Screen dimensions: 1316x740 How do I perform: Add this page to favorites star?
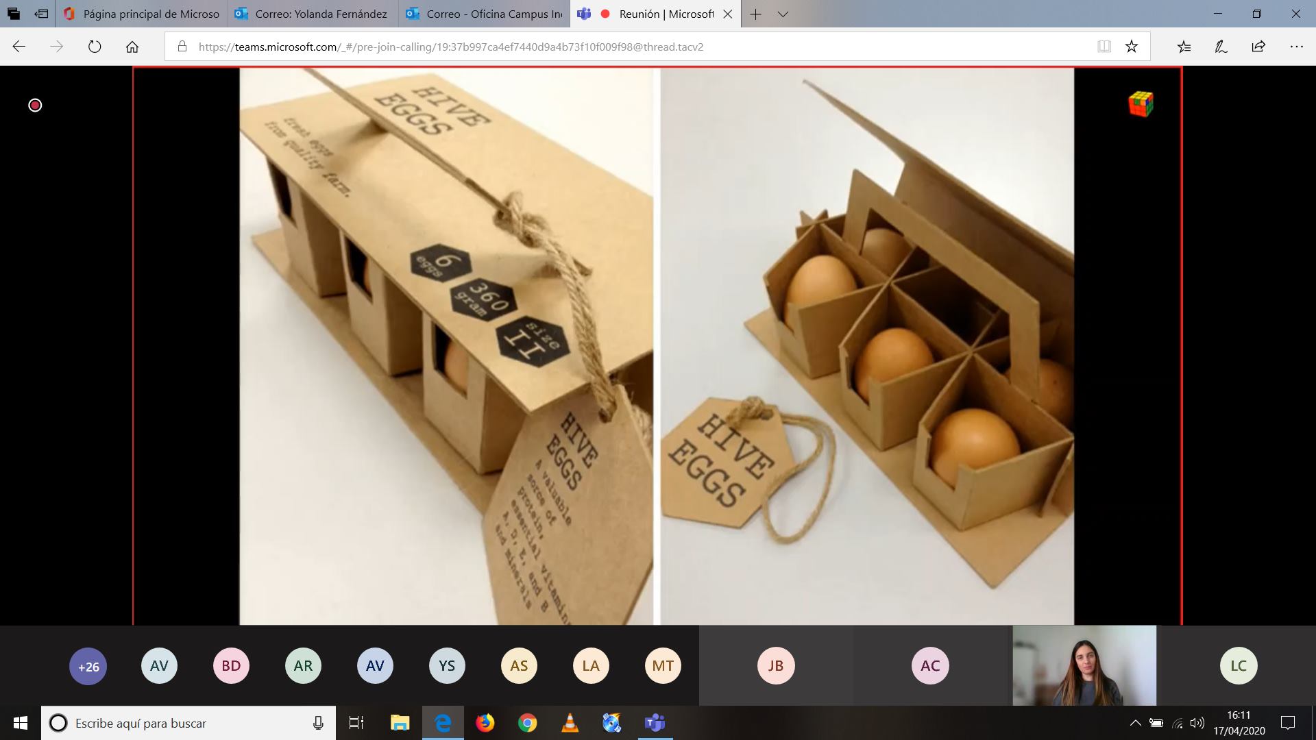1132,47
